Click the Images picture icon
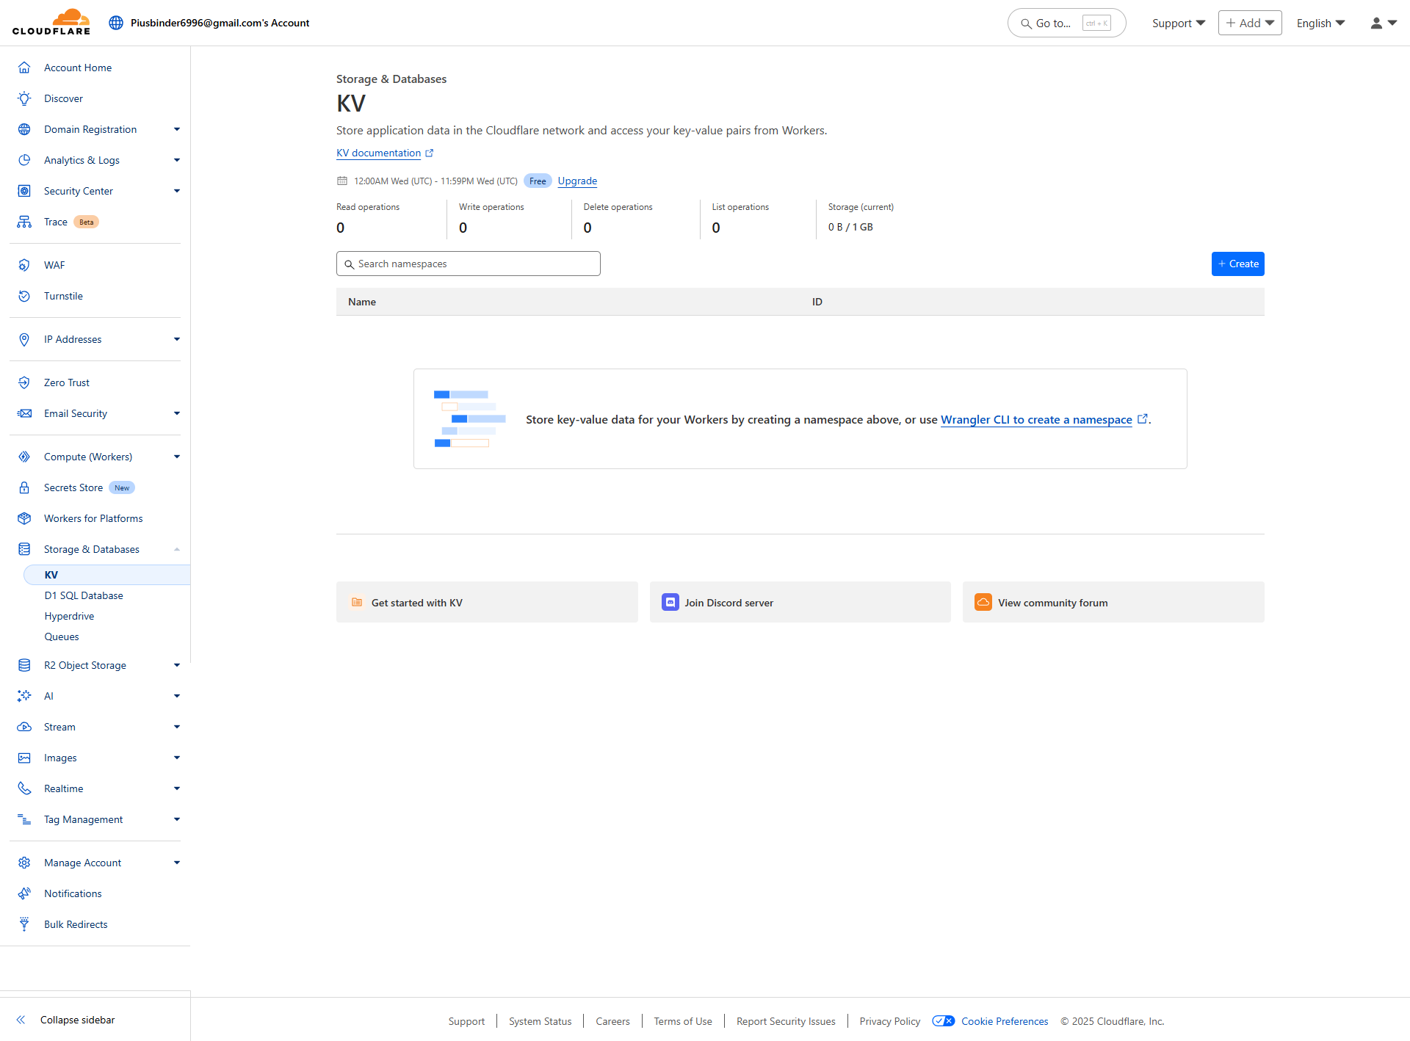Image resolution: width=1410 pixels, height=1041 pixels. tap(24, 758)
